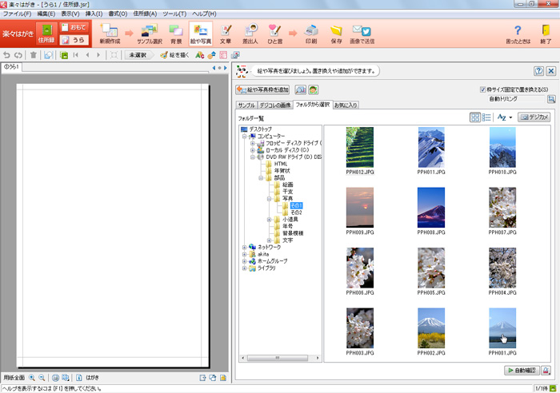Toggle 枠サイズ固定で置き換える checkbox
This screenshot has width=560, height=393.
[482, 89]
